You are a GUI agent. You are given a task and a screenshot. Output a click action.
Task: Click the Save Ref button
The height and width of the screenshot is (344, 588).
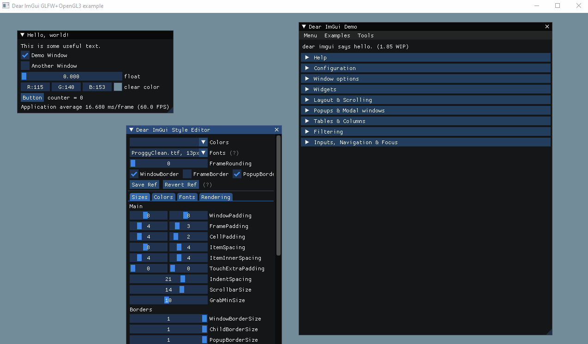pos(144,184)
